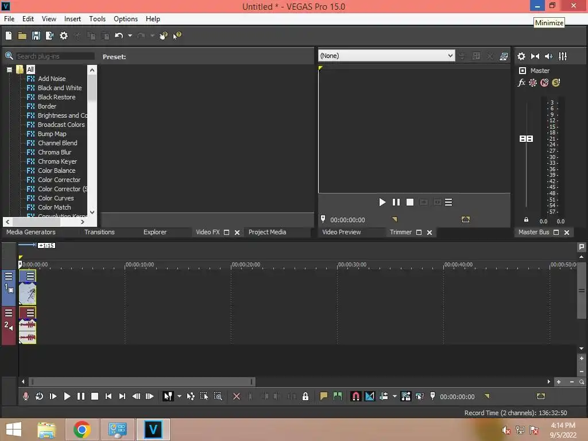Select the Color Curves effect
588x441 pixels.
[x=56, y=198]
